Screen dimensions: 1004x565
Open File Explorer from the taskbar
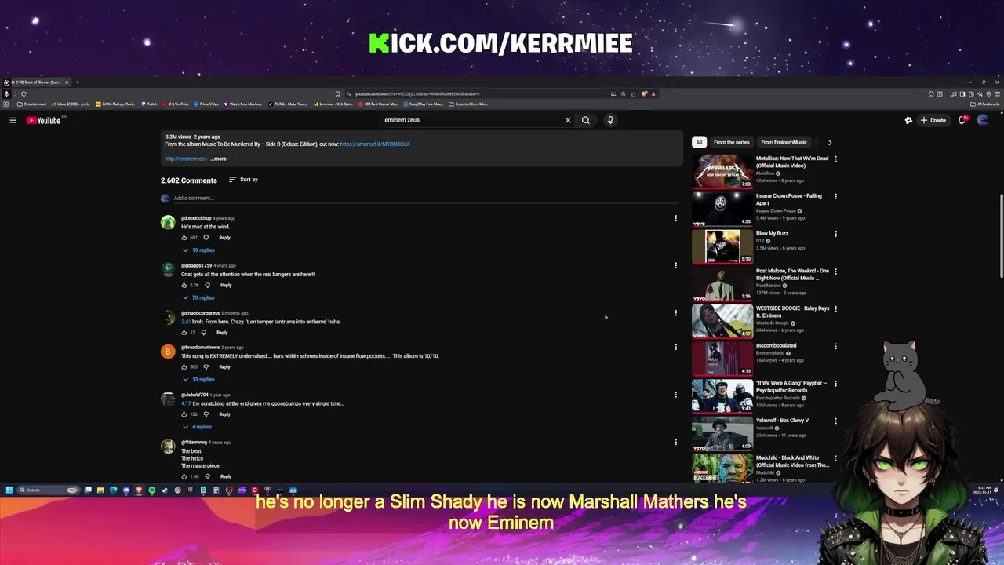pos(100,490)
